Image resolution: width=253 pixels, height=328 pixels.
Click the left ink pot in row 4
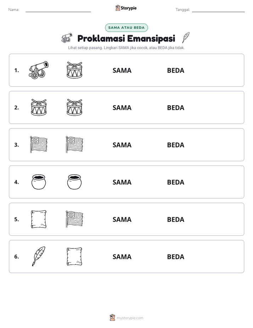(39, 182)
